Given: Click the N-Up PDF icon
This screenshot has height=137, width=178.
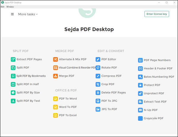Looking at the screenshot, I should (140, 110).
